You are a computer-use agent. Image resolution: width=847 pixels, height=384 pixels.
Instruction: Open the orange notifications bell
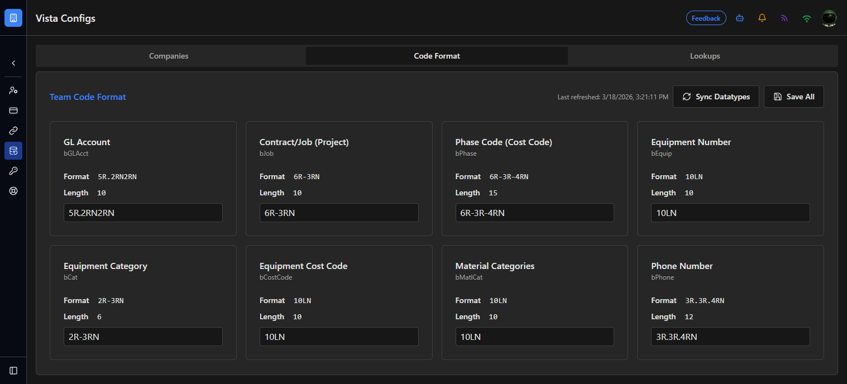(762, 18)
